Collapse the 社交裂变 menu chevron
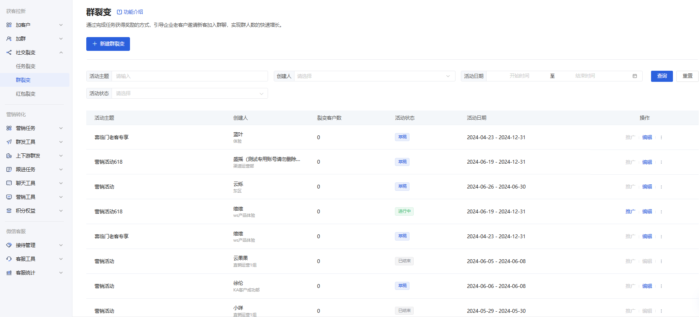 click(x=61, y=52)
